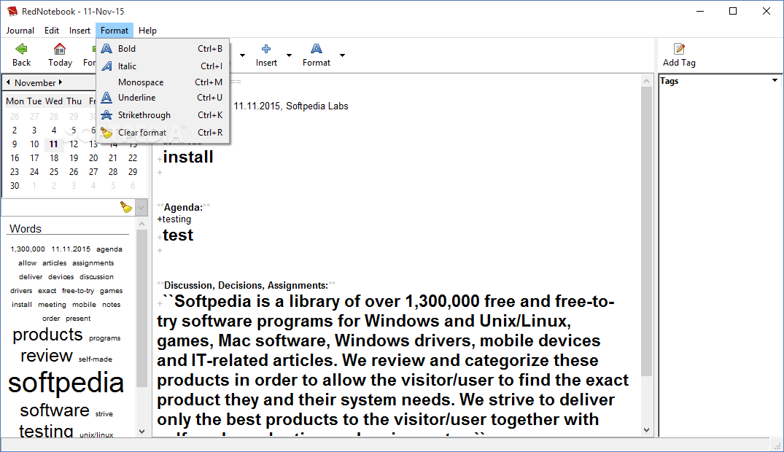This screenshot has height=452, width=784.
Task: Click the Insert plus icon in toolbar
Action: 266,49
